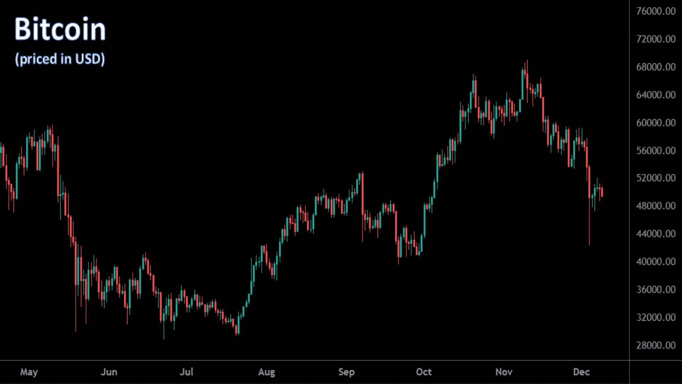The width and height of the screenshot is (682, 384).
Task: Click the 52000.00 price label
Action: pyautogui.click(x=656, y=178)
